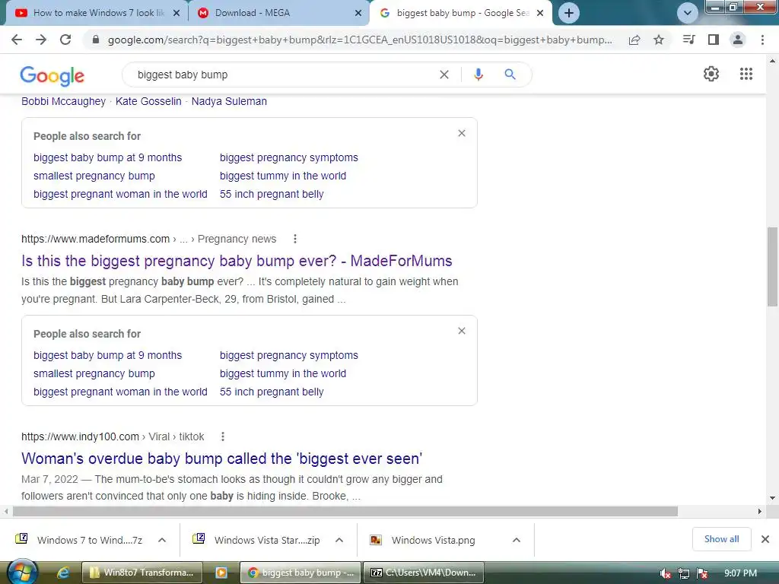This screenshot has width=779, height=584.
Task: Search biggest tummy in the world in second box
Action: point(283,373)
